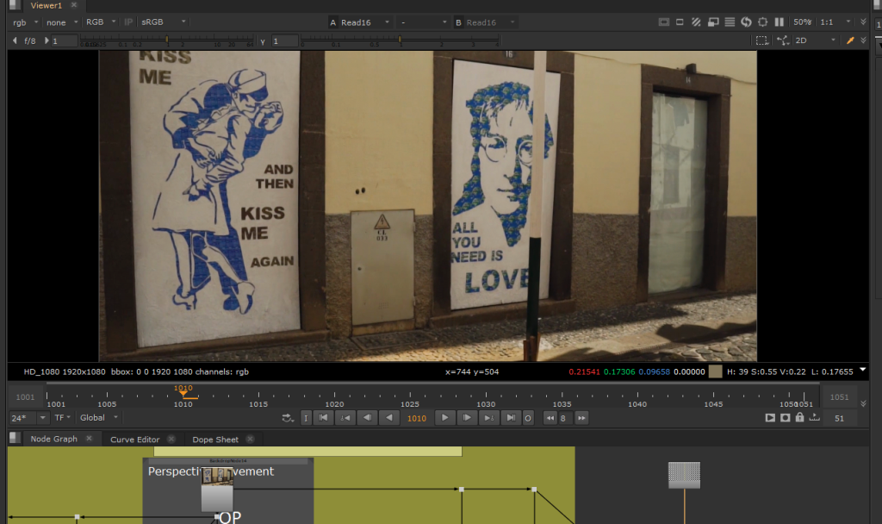Toggle the viewer lock padlock icon
This screenshot has width=882, height=524.
pos(799,417)
